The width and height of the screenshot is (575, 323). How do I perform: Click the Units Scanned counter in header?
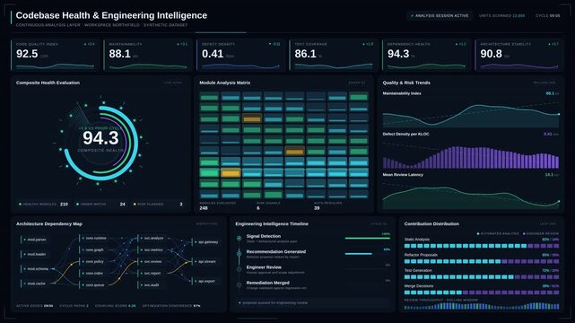(501, 16)
